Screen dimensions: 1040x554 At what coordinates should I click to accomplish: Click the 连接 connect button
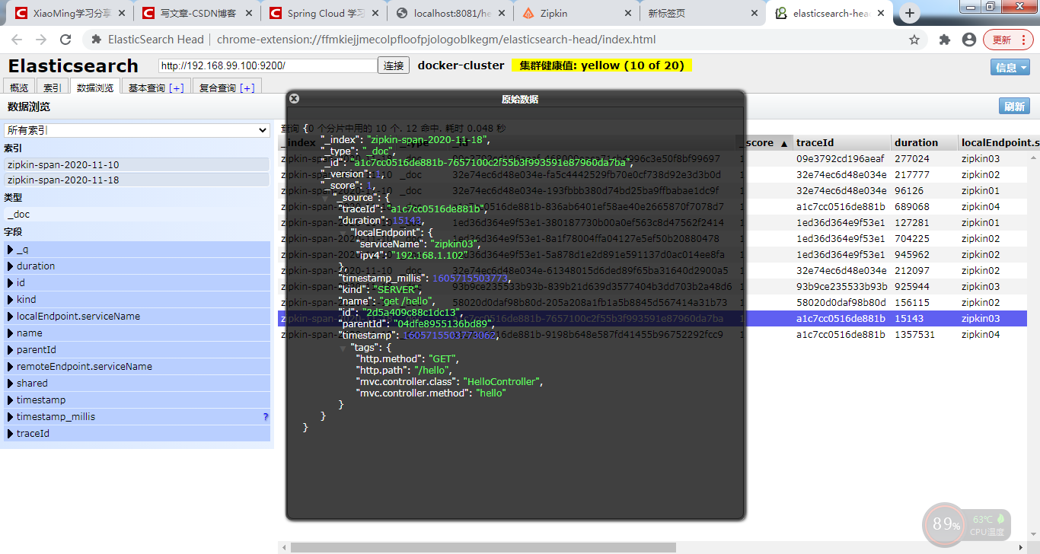pos(394,66)
